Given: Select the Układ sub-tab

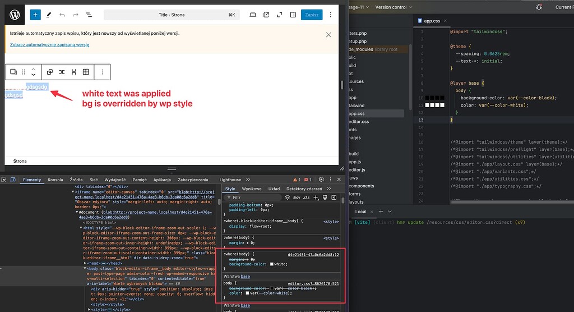Looking at the screenshot, I should tap(274, 189).
